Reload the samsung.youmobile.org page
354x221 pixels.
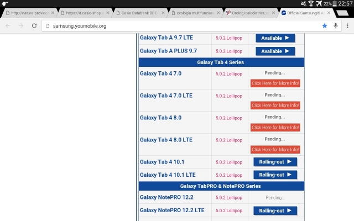click(34, 26)
